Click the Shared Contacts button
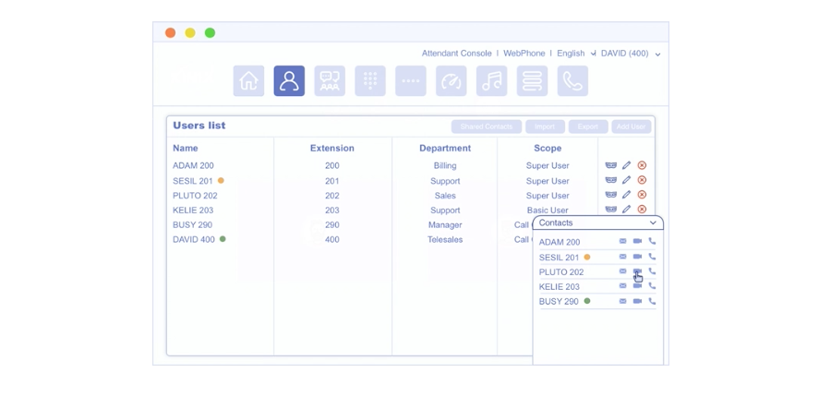The height and width of the screenshot is (397, 831). [x=486, y=126]
